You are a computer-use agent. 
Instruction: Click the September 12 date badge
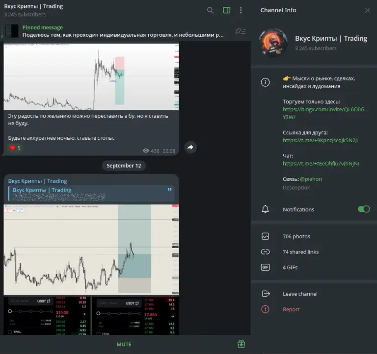pos(124,166)
